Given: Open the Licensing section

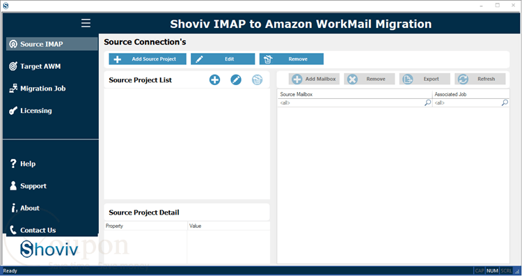Looking at the screenshot, I should [x=36, y=111].
